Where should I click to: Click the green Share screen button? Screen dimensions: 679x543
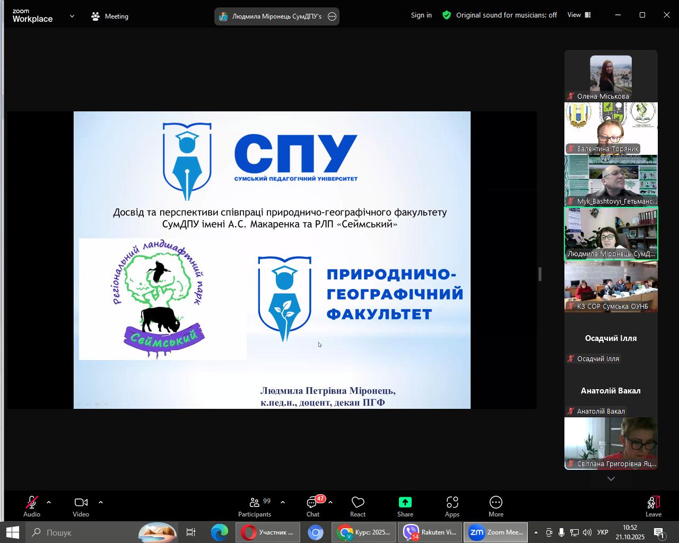point(405,506)
